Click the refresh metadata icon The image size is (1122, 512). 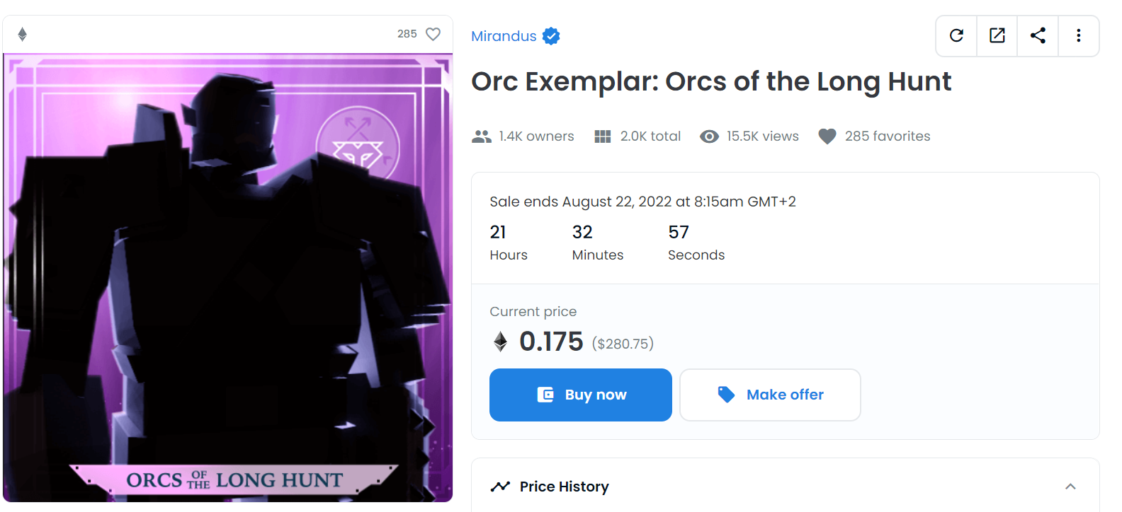click(956, 35)
